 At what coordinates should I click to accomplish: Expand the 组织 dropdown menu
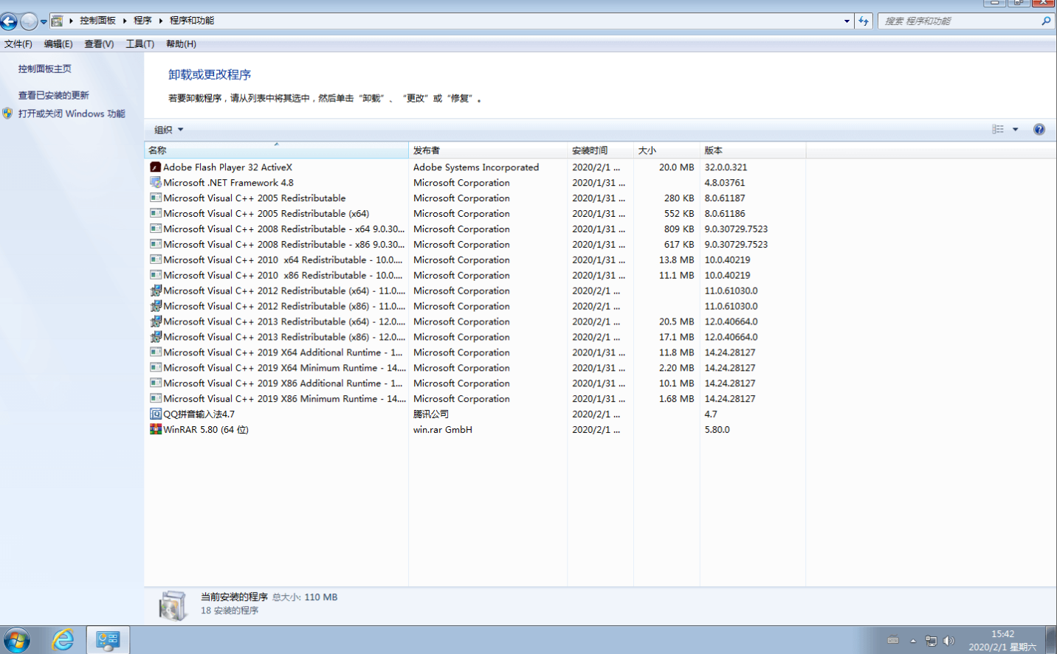pos(168,130)
